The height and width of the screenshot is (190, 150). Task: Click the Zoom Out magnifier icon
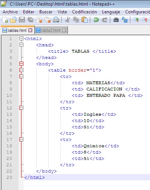pos(145,20)
